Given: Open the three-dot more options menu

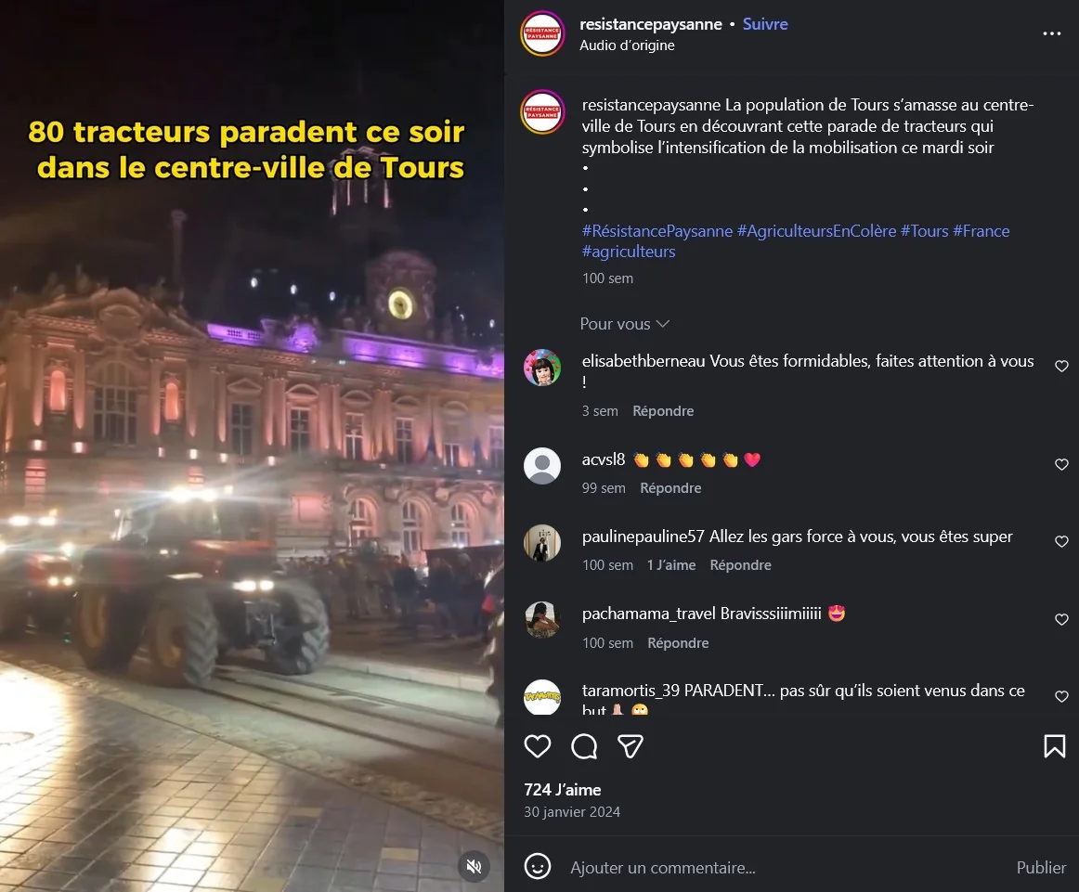Looking at the screenshot, I should coord(1051,33).
